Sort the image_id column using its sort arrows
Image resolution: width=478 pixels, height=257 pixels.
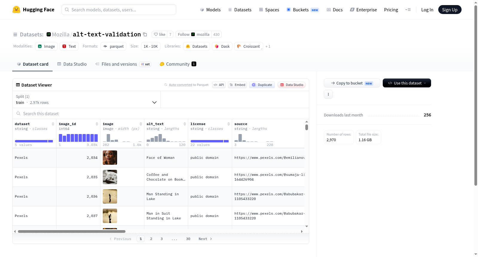(97, 124)
